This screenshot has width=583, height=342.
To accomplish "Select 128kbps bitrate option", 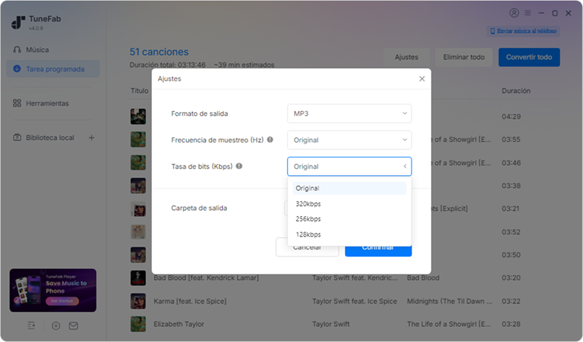I will coord(350,235).
